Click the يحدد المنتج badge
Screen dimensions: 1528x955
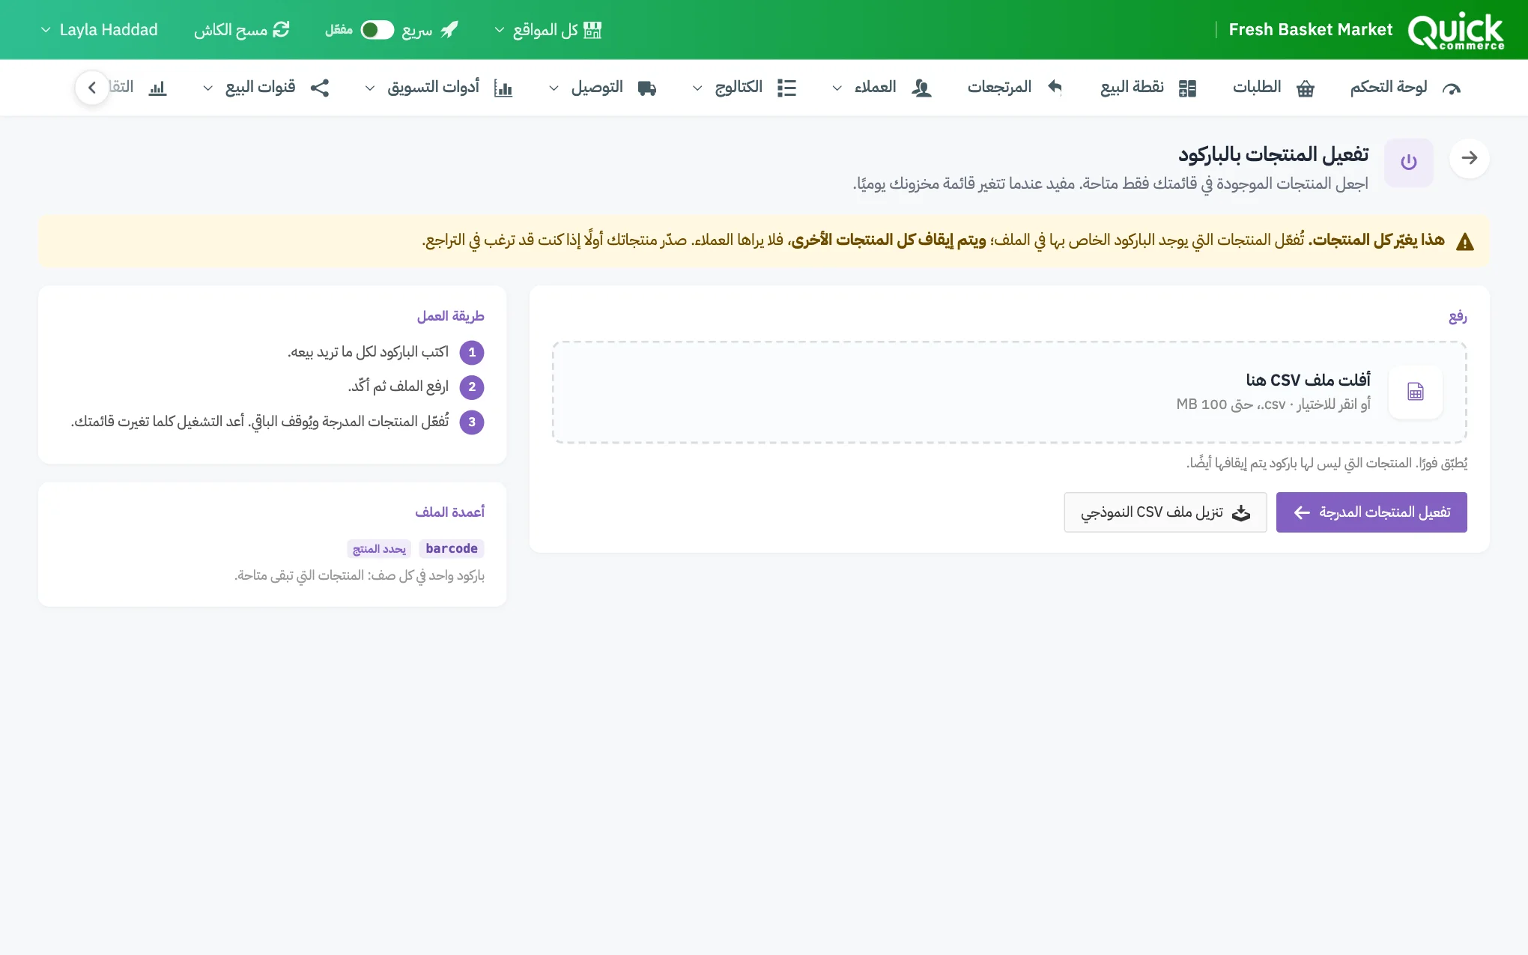[379, 549]
